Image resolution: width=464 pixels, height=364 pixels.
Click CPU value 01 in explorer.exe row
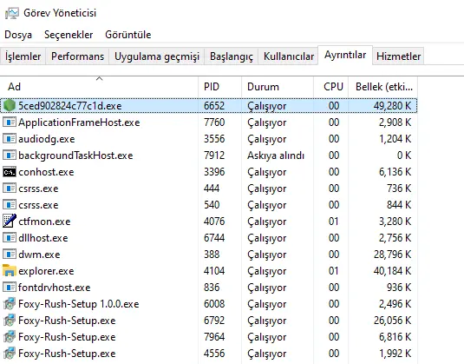point(334,271)
